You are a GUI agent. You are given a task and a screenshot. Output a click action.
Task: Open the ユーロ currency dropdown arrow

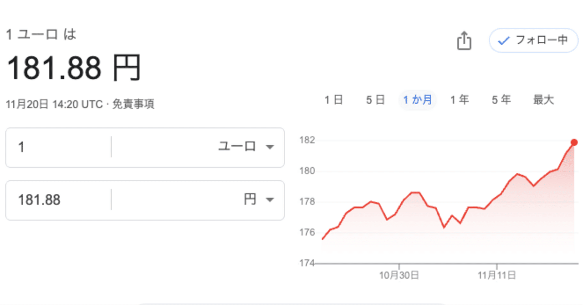pos(271,147)
